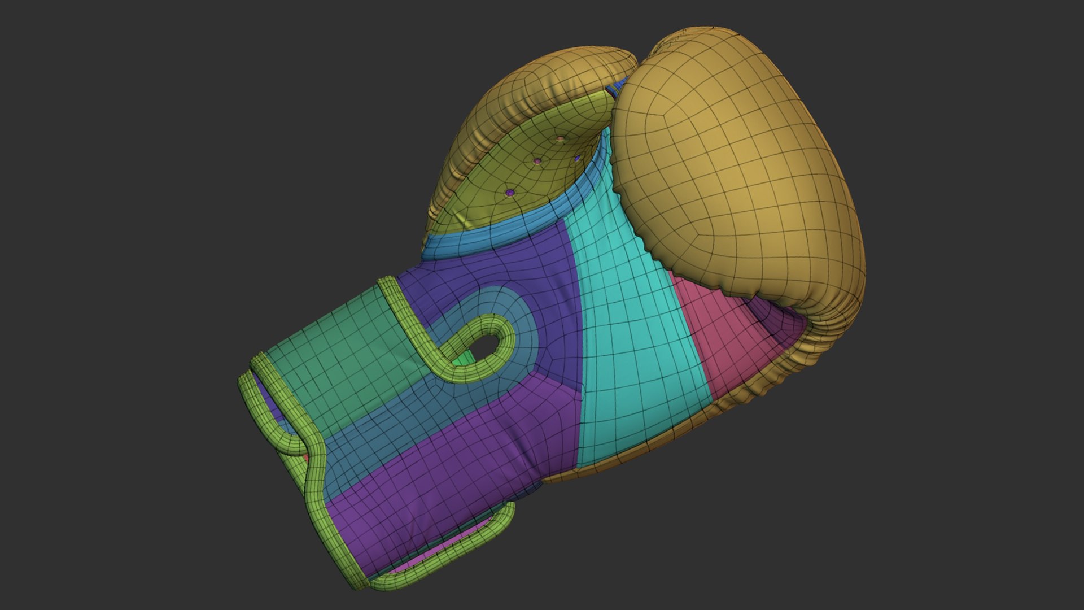This screenshot has height=610, width=1084.
Task: Click the large gold padded fist section
Action: tap(734, 169)
